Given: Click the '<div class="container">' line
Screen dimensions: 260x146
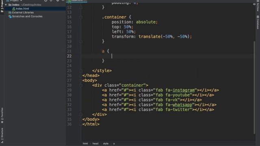Looking at the screenshot, I should pyautogui.click(x=120, y=86).
